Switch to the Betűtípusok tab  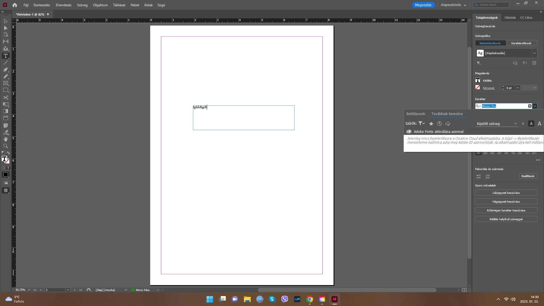pos(416,114)
